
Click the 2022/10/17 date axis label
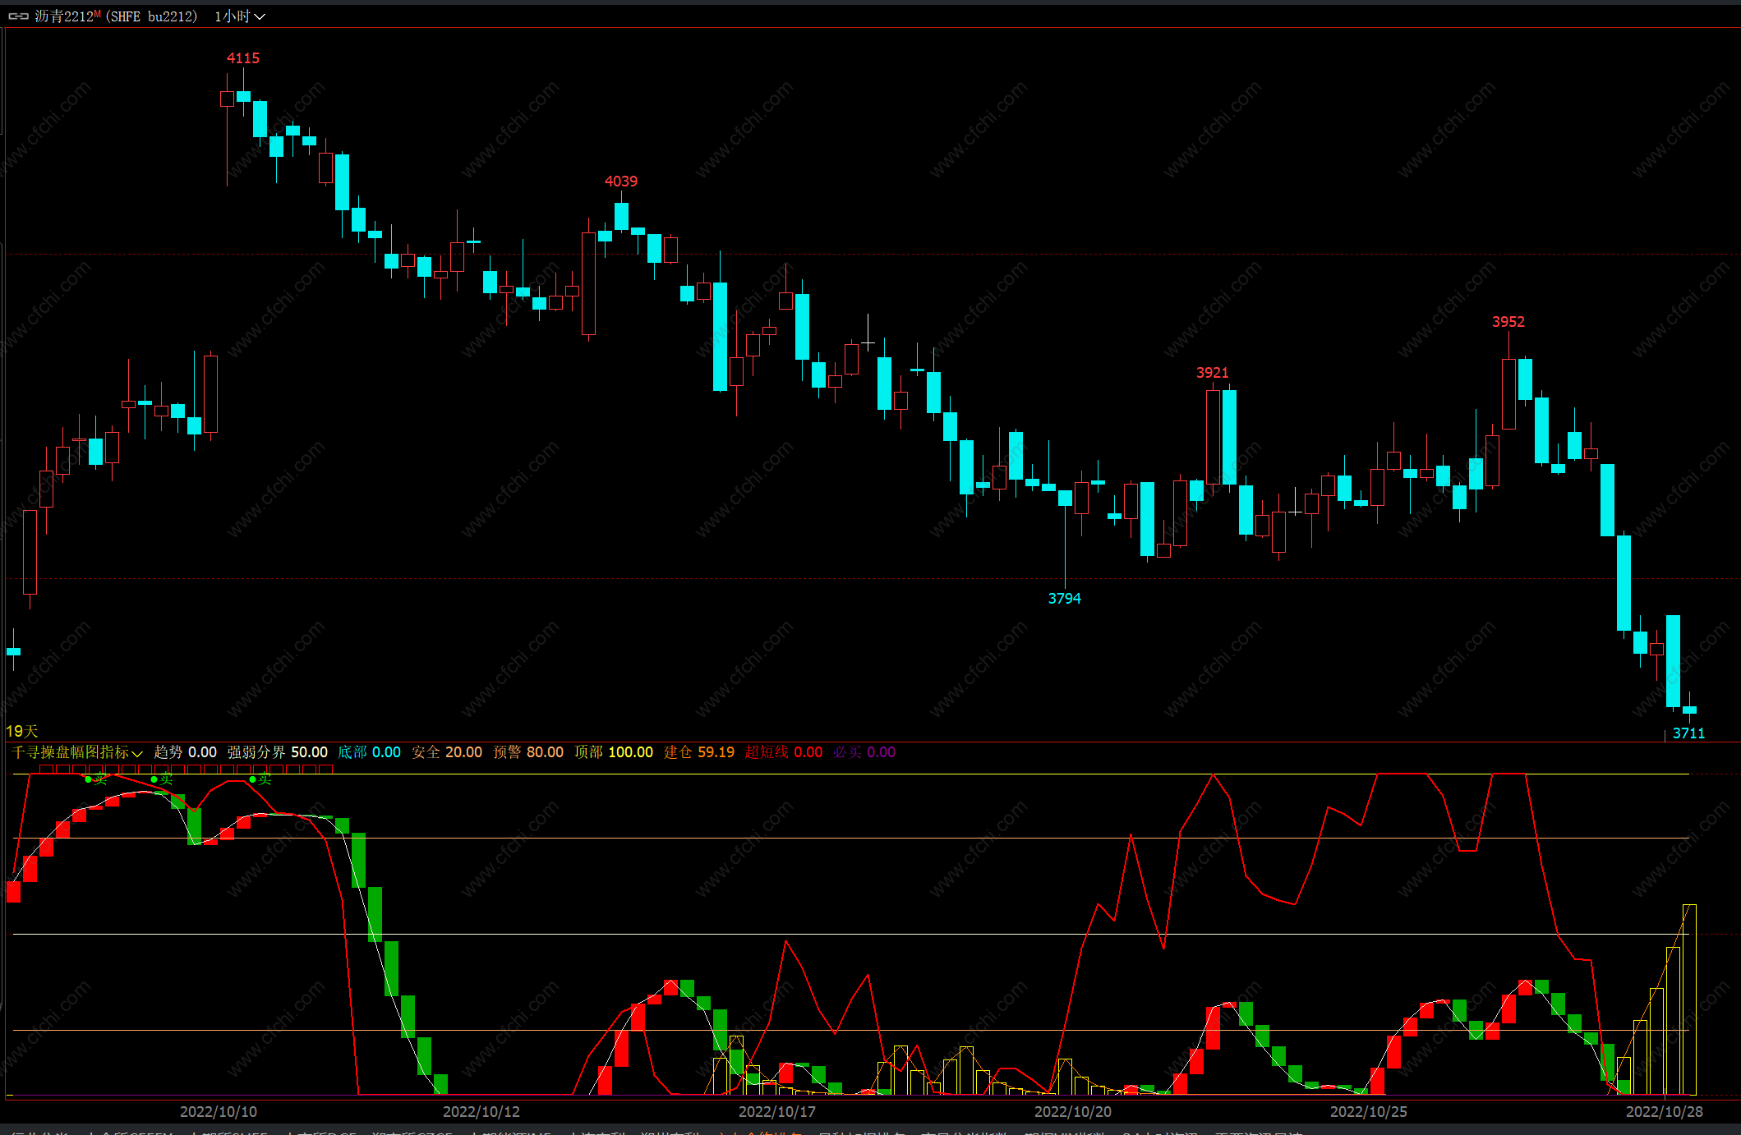pos(776,1111)
